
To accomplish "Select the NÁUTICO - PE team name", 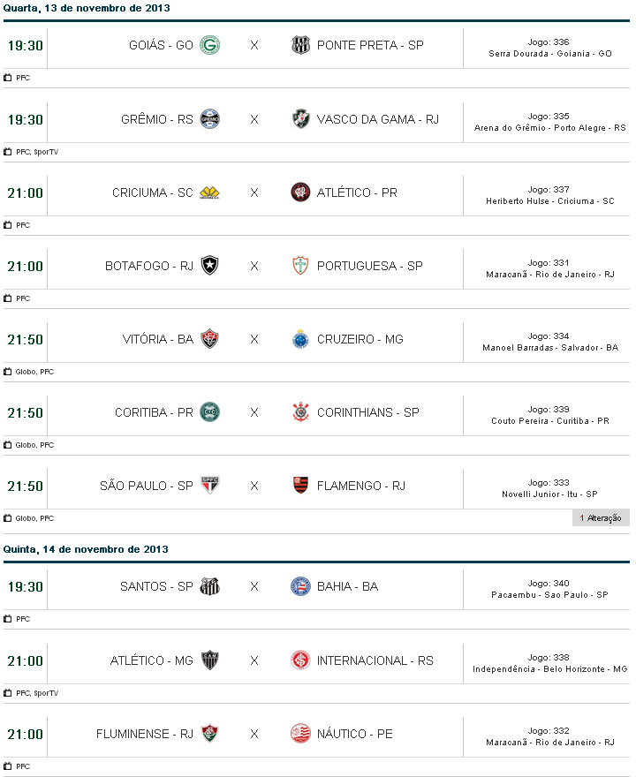I will pos(355,734).
